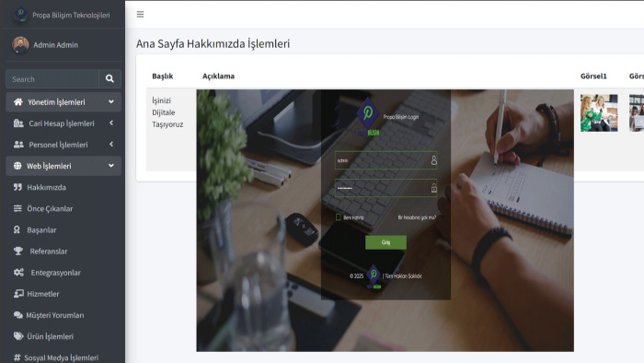Open the Entegrasyonlar menu item

click(x=63, y=273)
